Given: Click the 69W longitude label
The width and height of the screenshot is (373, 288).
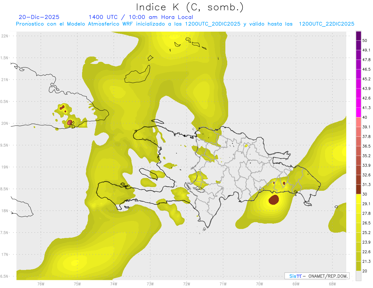Looking at the screenshot, I should [296, 284].
